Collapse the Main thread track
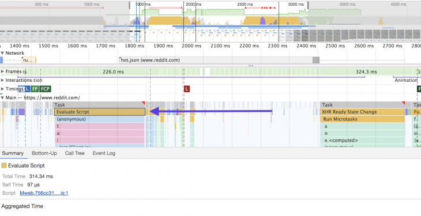The height and width of the screenshot is (216, 421). click(x=2, y=98)
